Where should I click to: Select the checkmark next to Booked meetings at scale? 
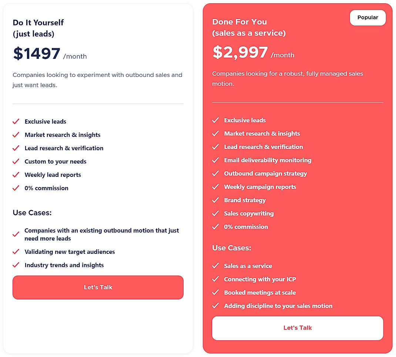216,292
